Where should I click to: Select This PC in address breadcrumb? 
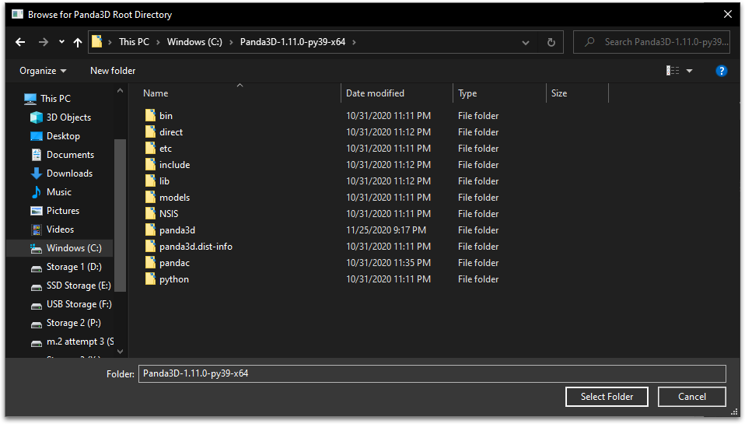[x=134, y=42]
